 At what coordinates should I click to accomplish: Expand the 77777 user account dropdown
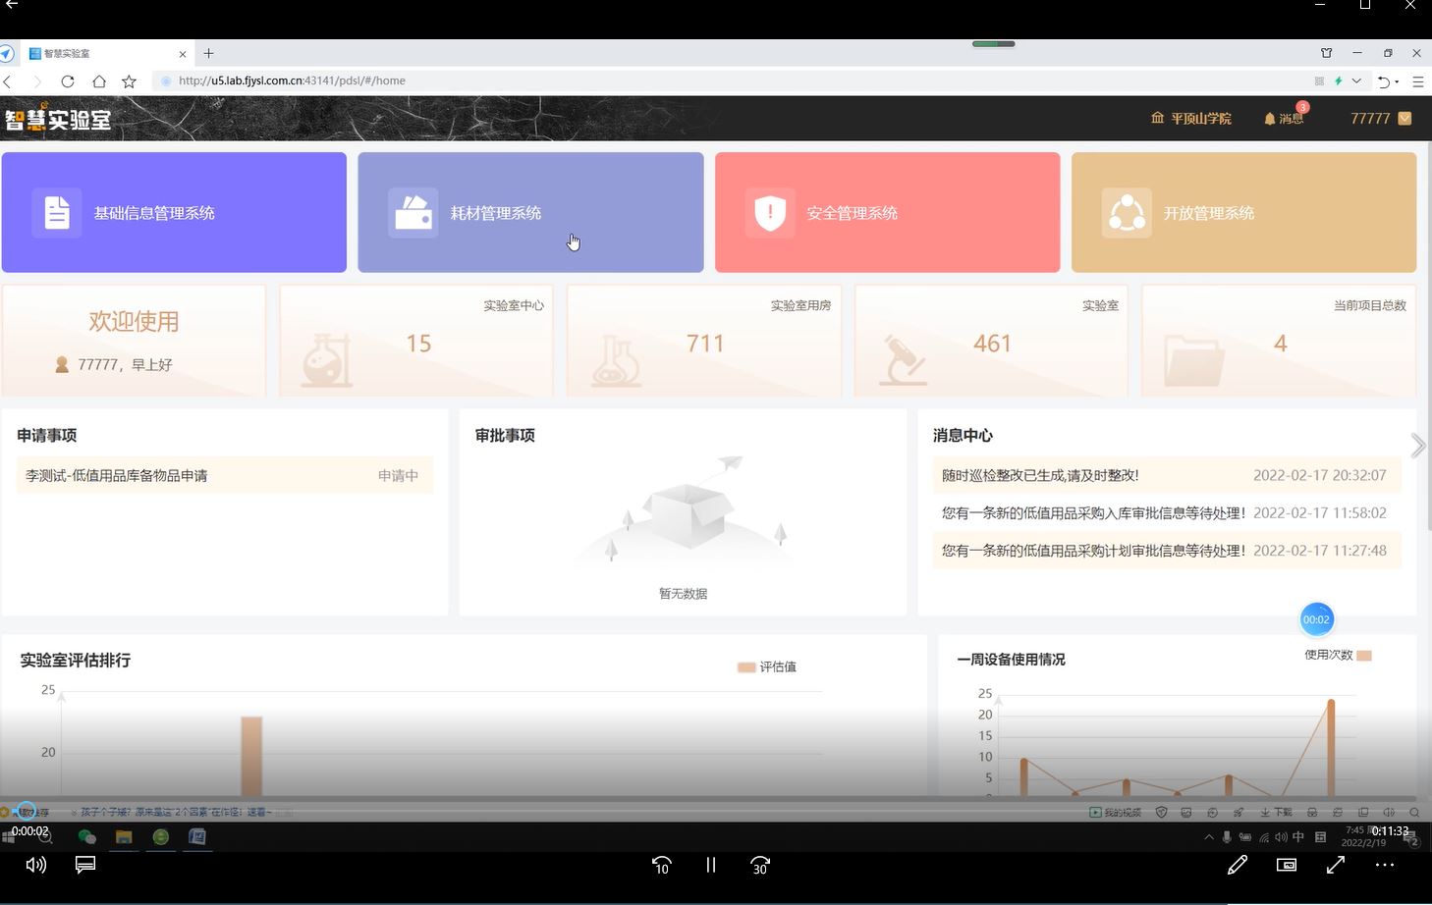click(1380, 118)
